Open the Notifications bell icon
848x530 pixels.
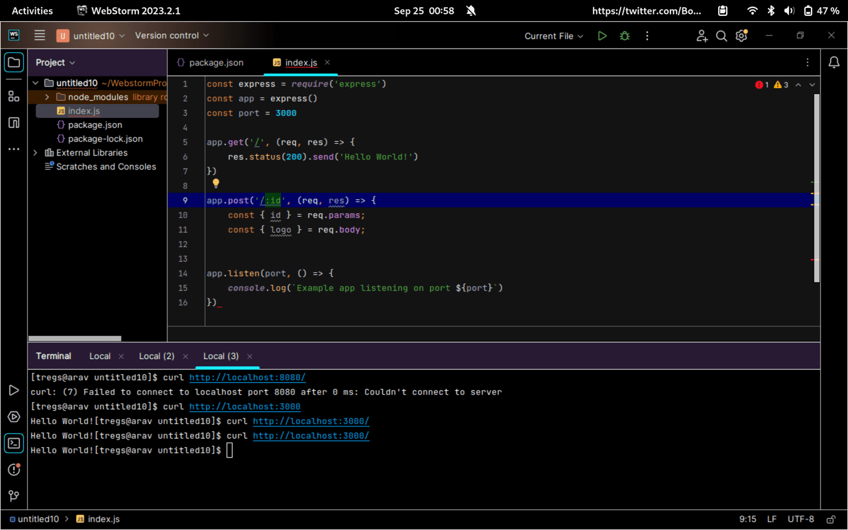coord(834,62)
